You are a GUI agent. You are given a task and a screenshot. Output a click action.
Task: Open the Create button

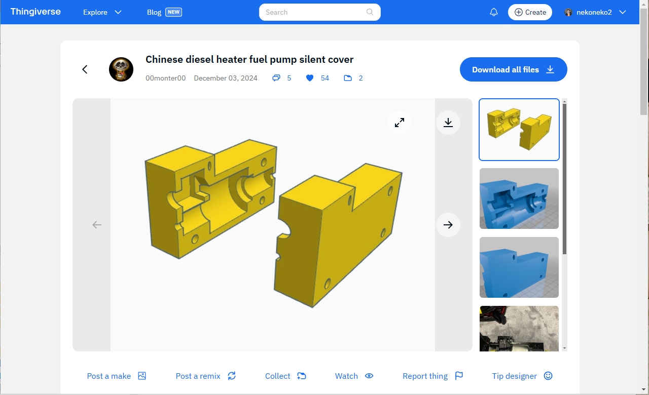530,12
